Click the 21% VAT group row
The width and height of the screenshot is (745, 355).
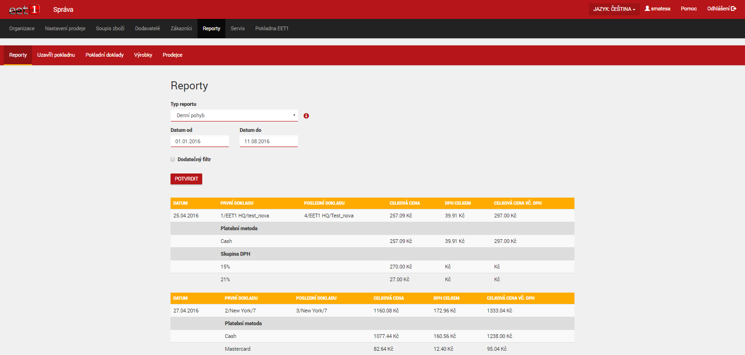(372, 279)
